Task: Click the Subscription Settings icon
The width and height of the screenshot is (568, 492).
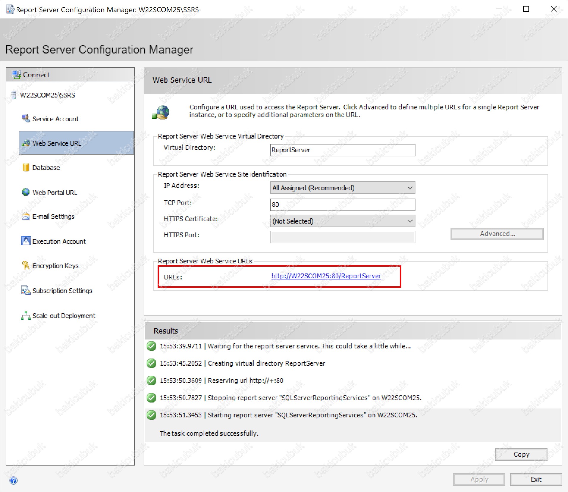Action: click(26, 290)
